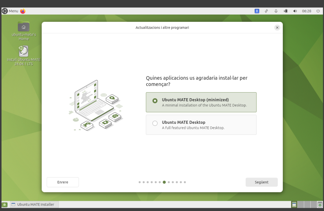Click the show desktop icon in the bottom panel
Image resolution: width=324 pixels, height=211 pixels.
[5, 205]
